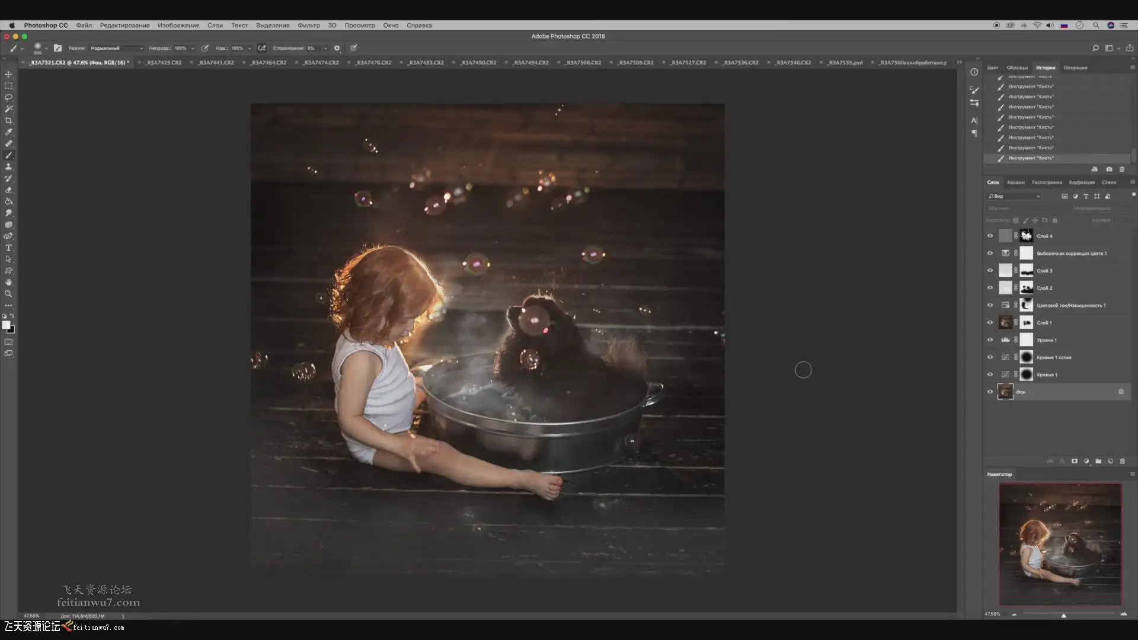The width and height of the screenshot is (1138, 640).
Task: Switch to document tab _R3A7425.CR2
Action: [x=164, y=62]
